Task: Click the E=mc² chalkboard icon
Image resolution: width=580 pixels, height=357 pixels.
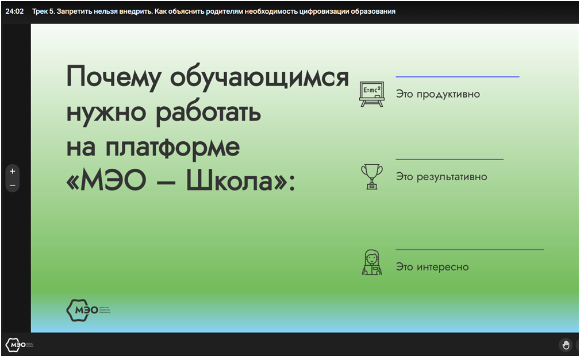Action: point(371,94)
